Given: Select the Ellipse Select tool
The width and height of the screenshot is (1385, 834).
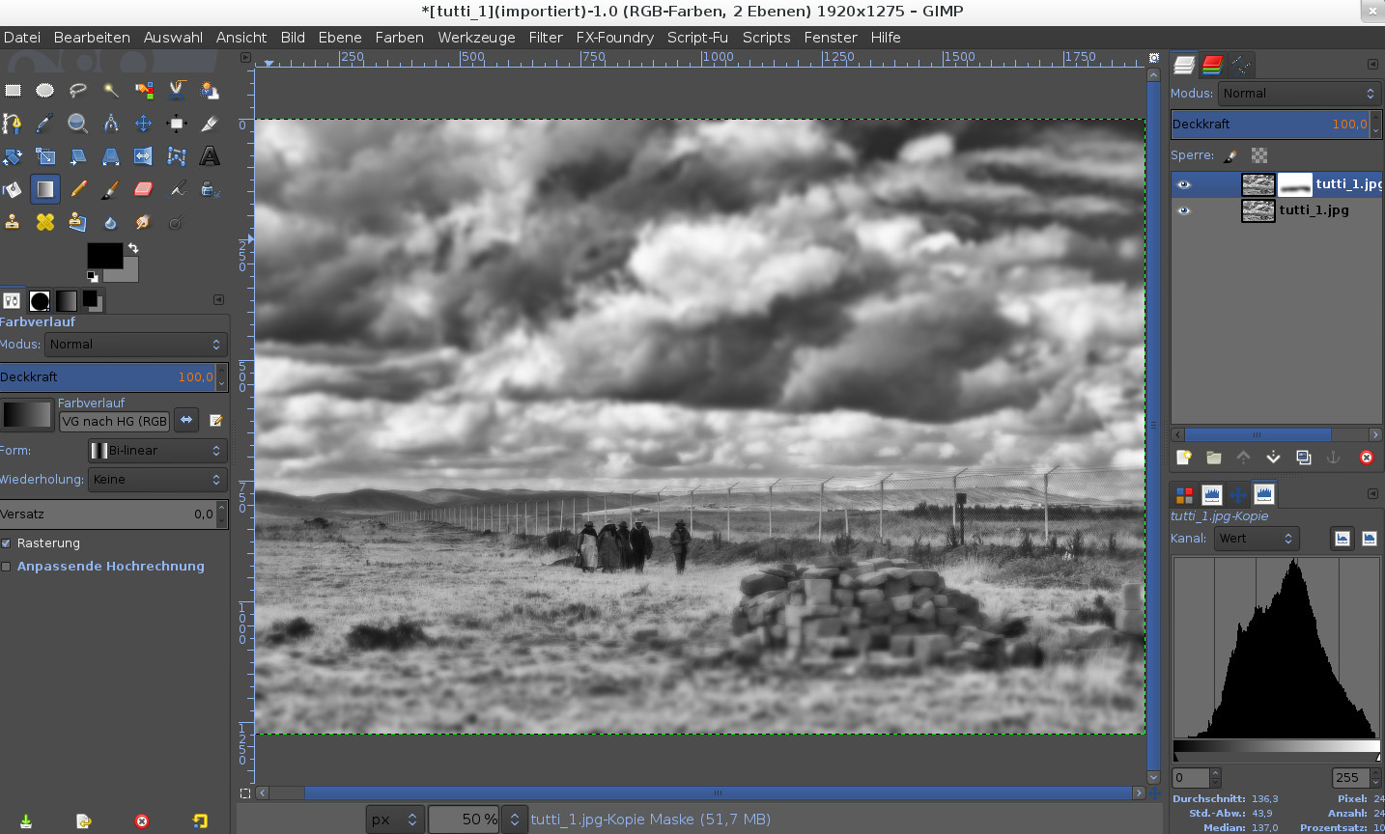Looking at the screenshot, I should [45, 91].
